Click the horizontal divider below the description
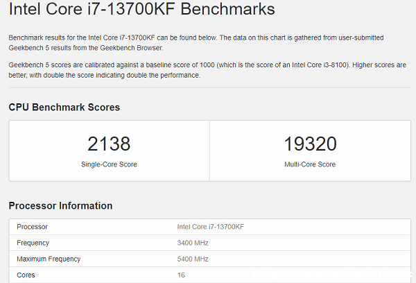 tap(209, 87)
